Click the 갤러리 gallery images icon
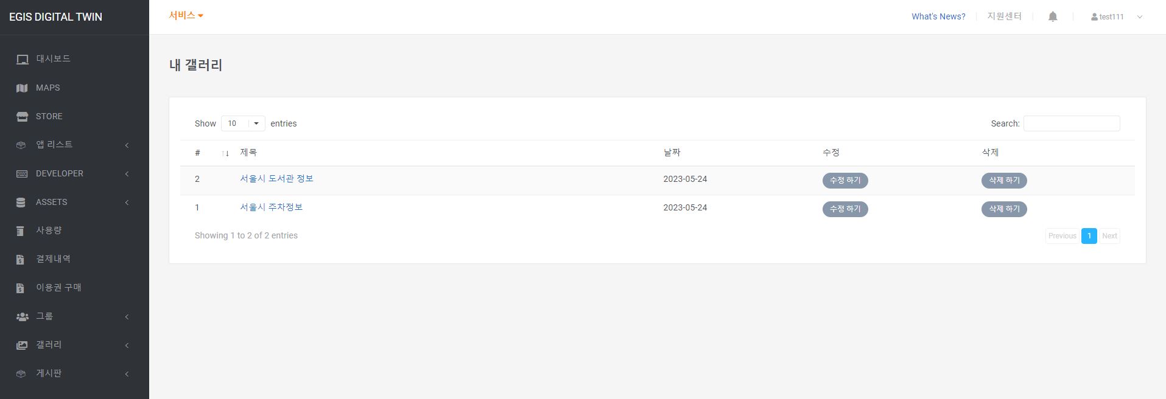Viewport: 1166px width, 399px height. [x=22, y=345]
